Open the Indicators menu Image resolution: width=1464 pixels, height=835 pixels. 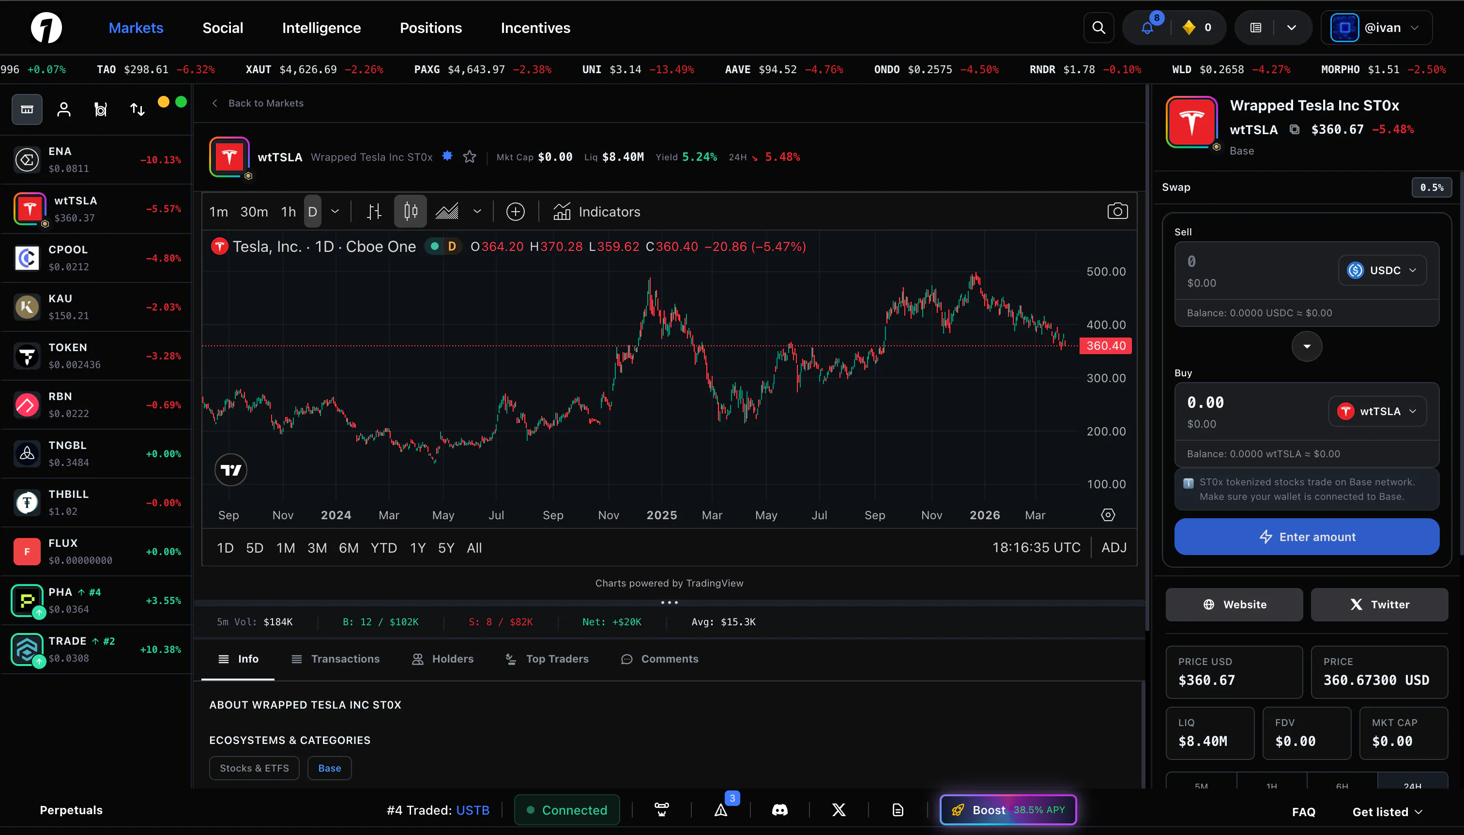(596, 212)
